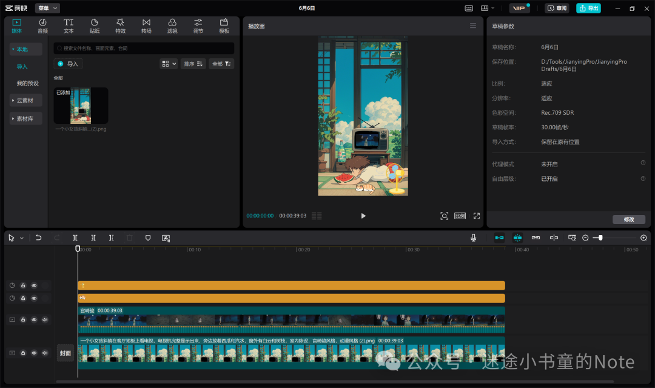The height and width of the screenshot is (388, 655).
Task: Open the 贴纸 stickers tab
Action: [95, 26]
